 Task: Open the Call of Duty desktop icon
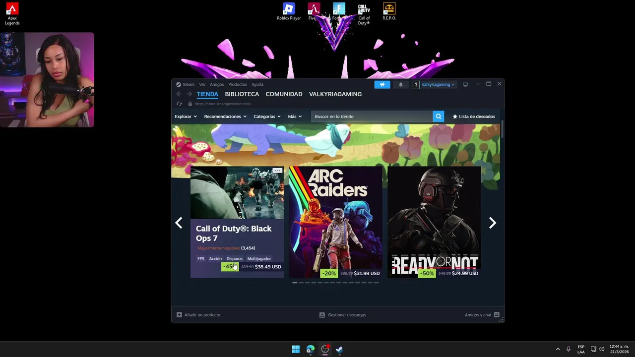(x=364, y=14)
